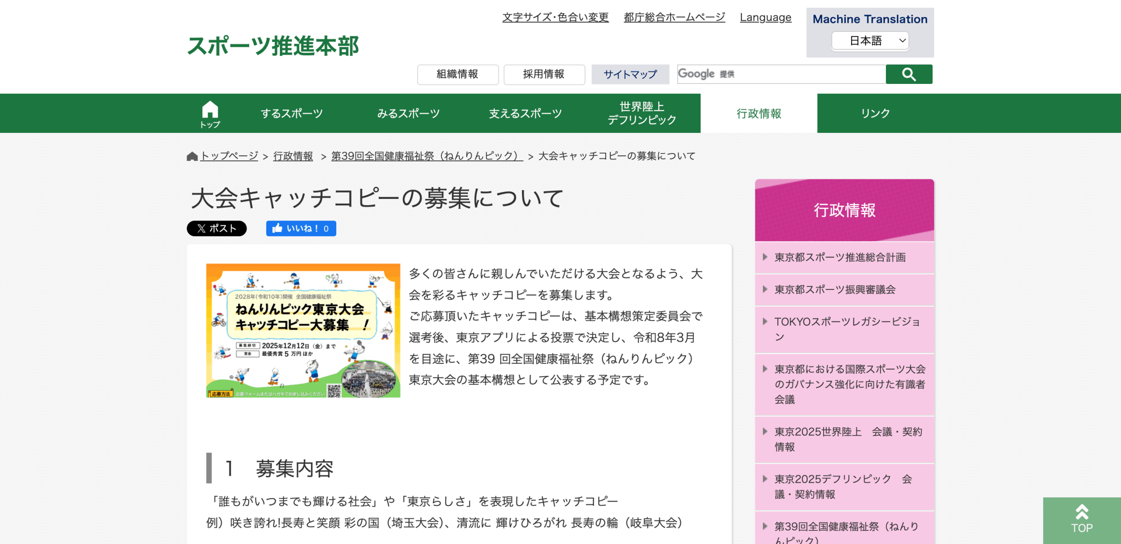This screenshot has width=1121, height=544.
Task: Click the 採用情報 button
Action: point(544,74)
